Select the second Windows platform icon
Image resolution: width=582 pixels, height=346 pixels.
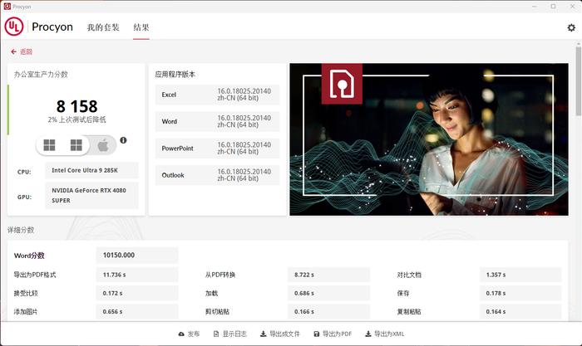(x=76, y=145)
